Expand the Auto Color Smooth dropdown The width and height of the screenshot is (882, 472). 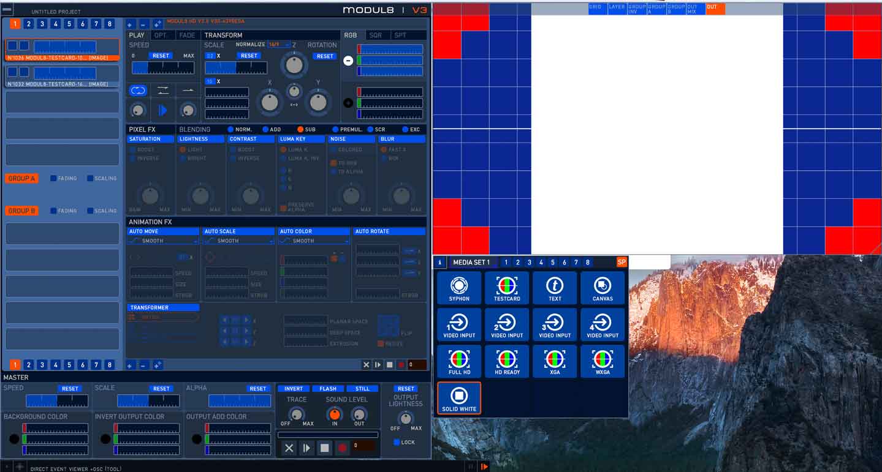tap(314, 241)
